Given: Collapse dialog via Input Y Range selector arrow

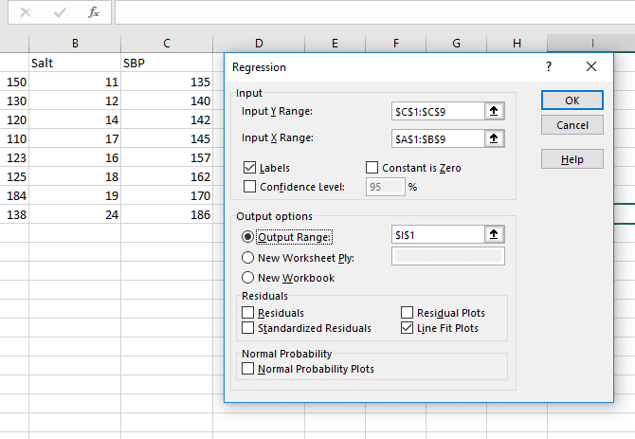Looking at the screenshot, I should point(494,111).
